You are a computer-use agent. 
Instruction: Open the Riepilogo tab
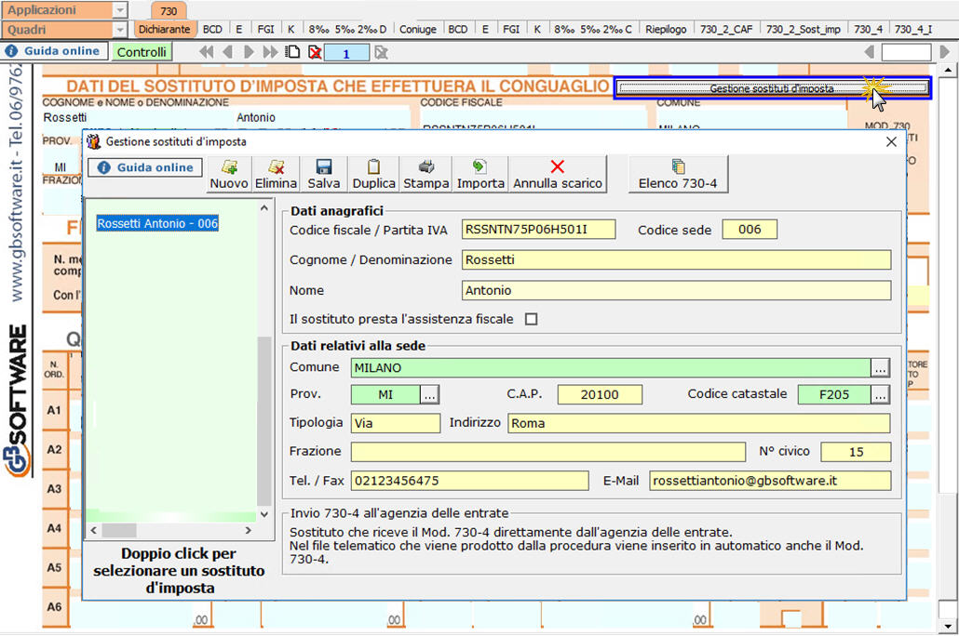coord(666,30)
